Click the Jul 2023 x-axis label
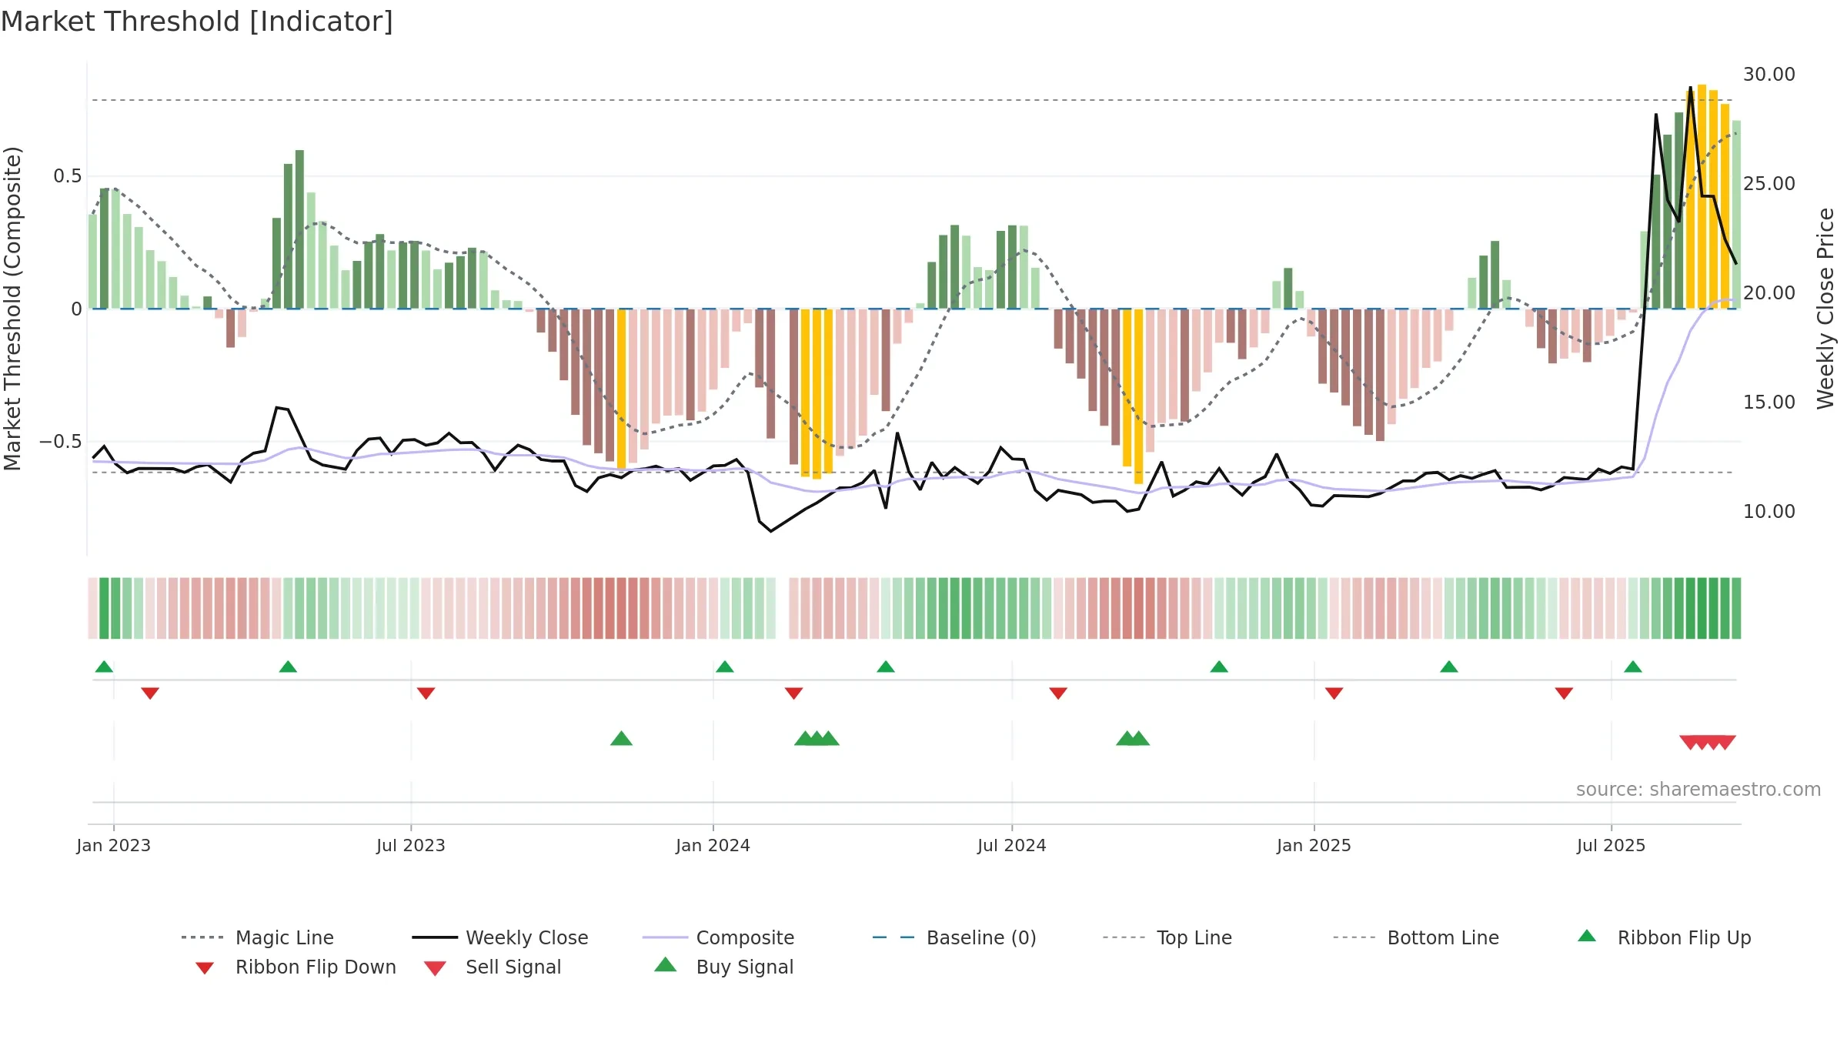 (411, 845)
